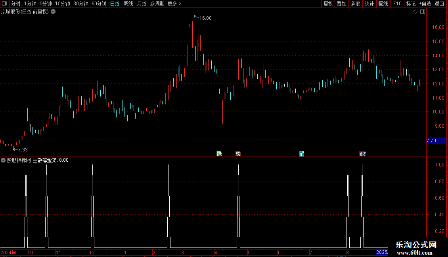Open the 多周期 multi-period view
448x257 pixels.
click(x=157, y=4)
